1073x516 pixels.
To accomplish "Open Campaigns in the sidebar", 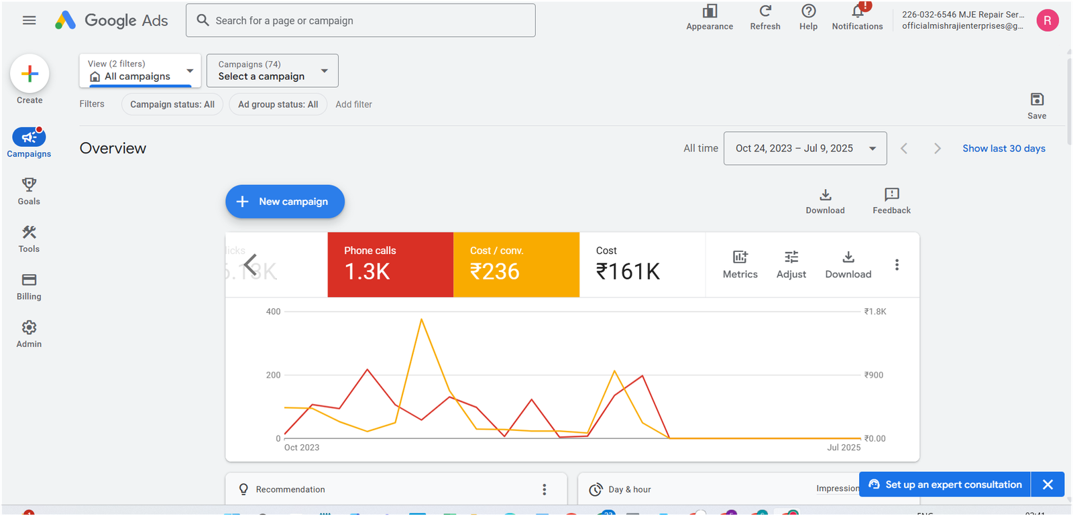I will pos(29,143).
